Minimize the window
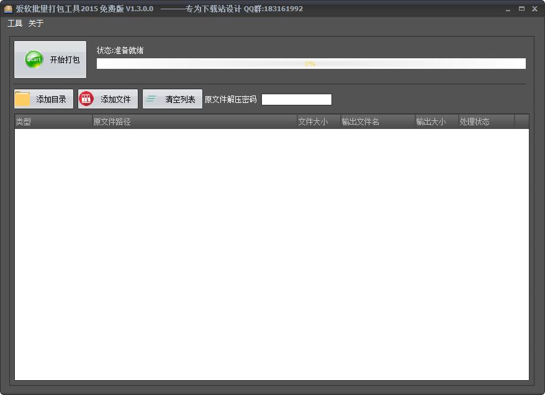 coord(508,9)
